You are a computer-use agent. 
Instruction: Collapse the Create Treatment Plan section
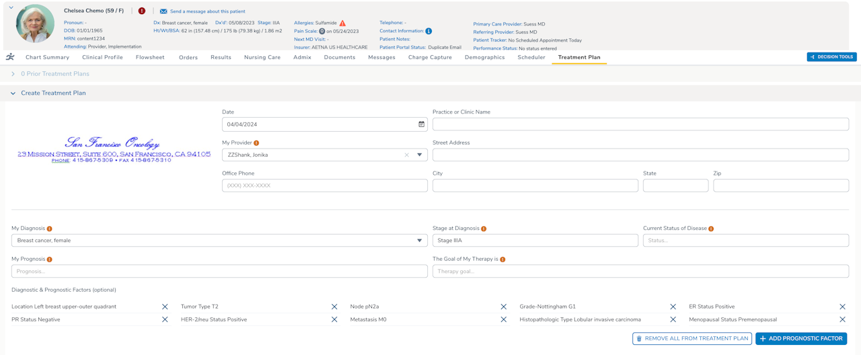[13, 93]
